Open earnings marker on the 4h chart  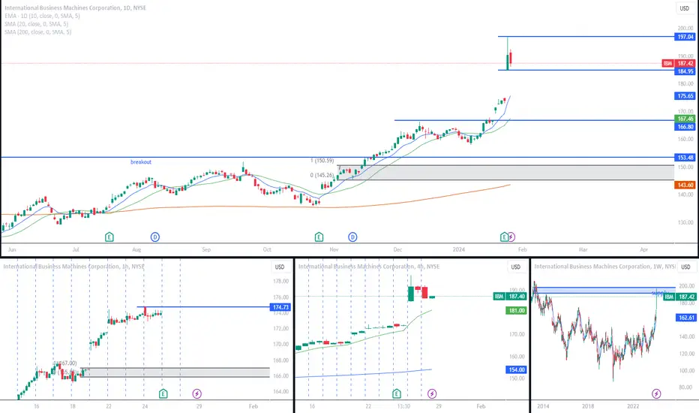tap(396, 393)
